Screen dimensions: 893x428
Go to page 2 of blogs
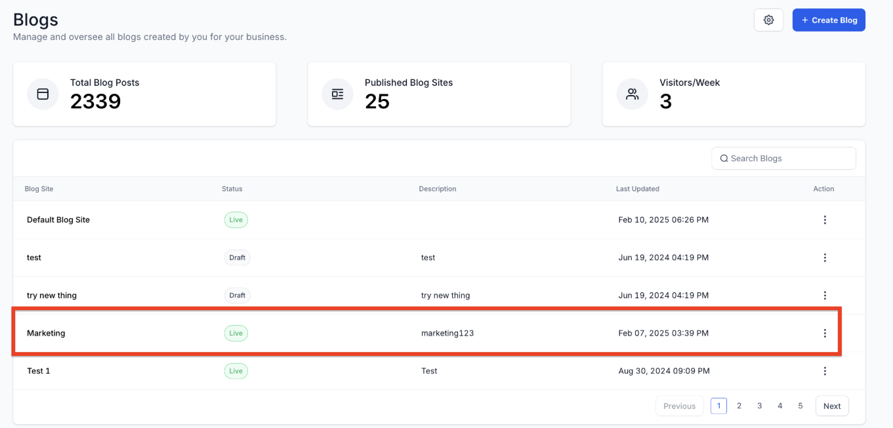[739, 406]
